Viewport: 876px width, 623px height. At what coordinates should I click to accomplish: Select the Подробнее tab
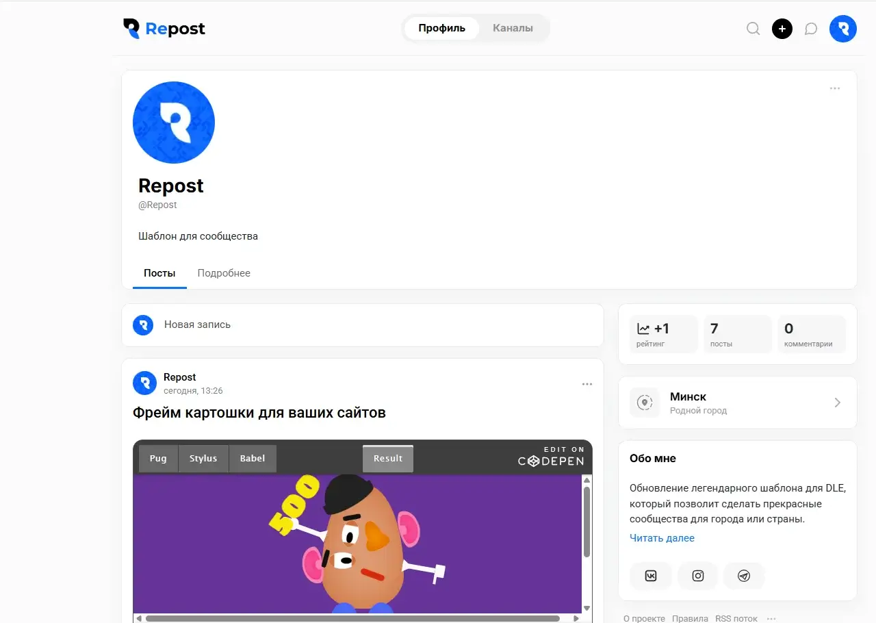tap(224, 273)
